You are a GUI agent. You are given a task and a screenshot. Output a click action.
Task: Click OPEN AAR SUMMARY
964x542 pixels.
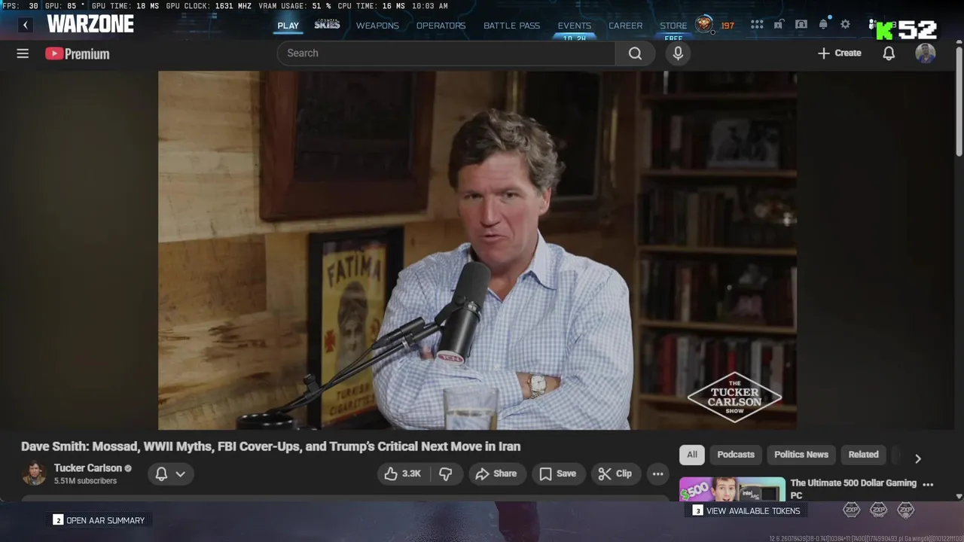pyautogui.click(x=99, y=520)
